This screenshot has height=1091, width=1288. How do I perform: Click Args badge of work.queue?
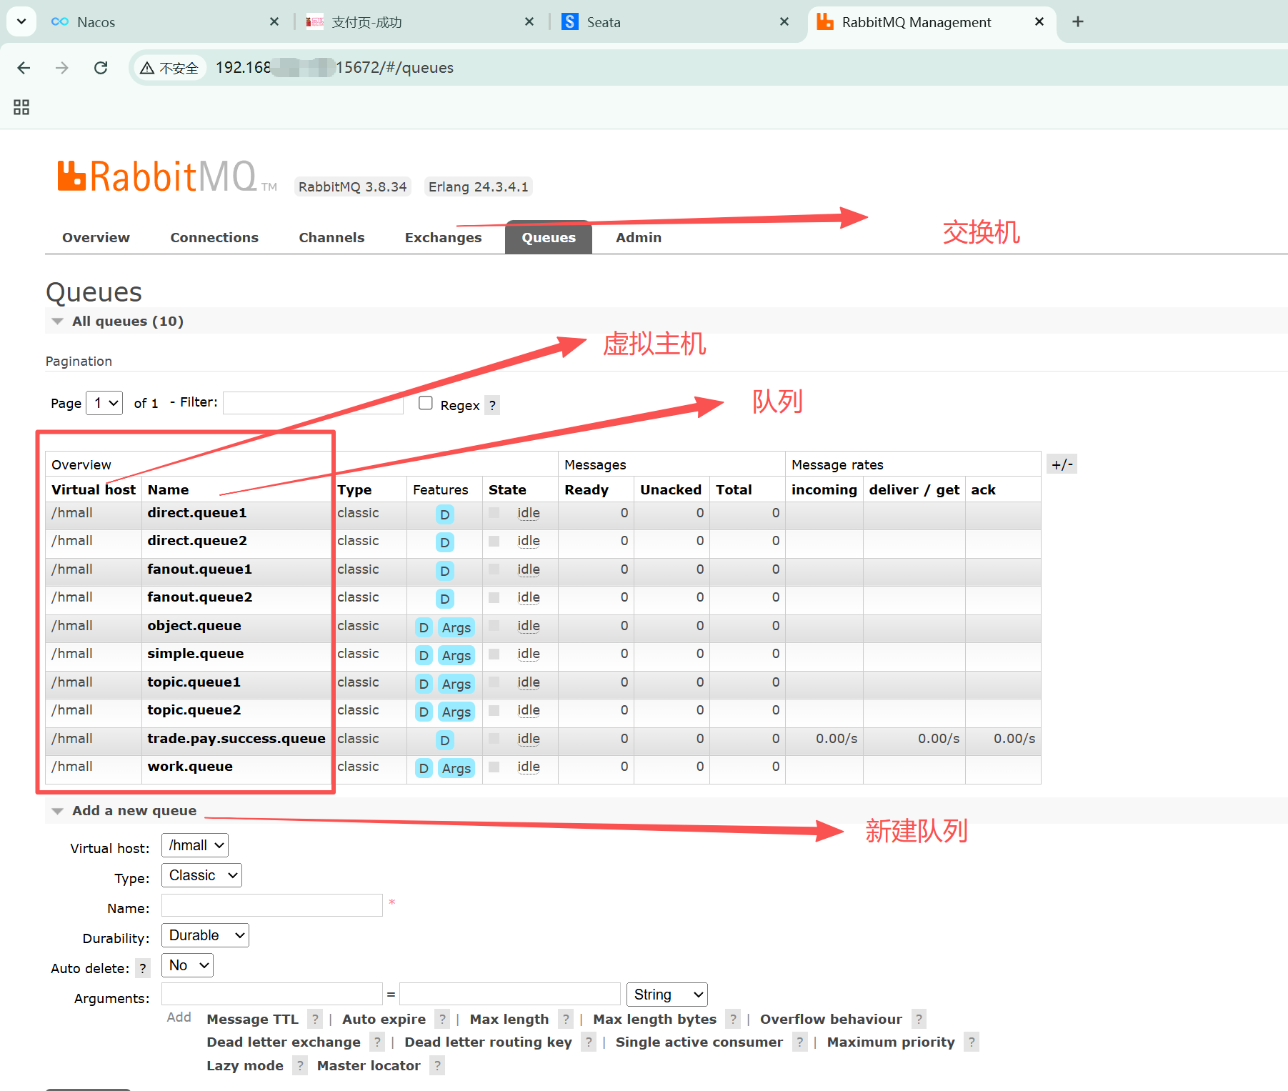click(456, 768)
